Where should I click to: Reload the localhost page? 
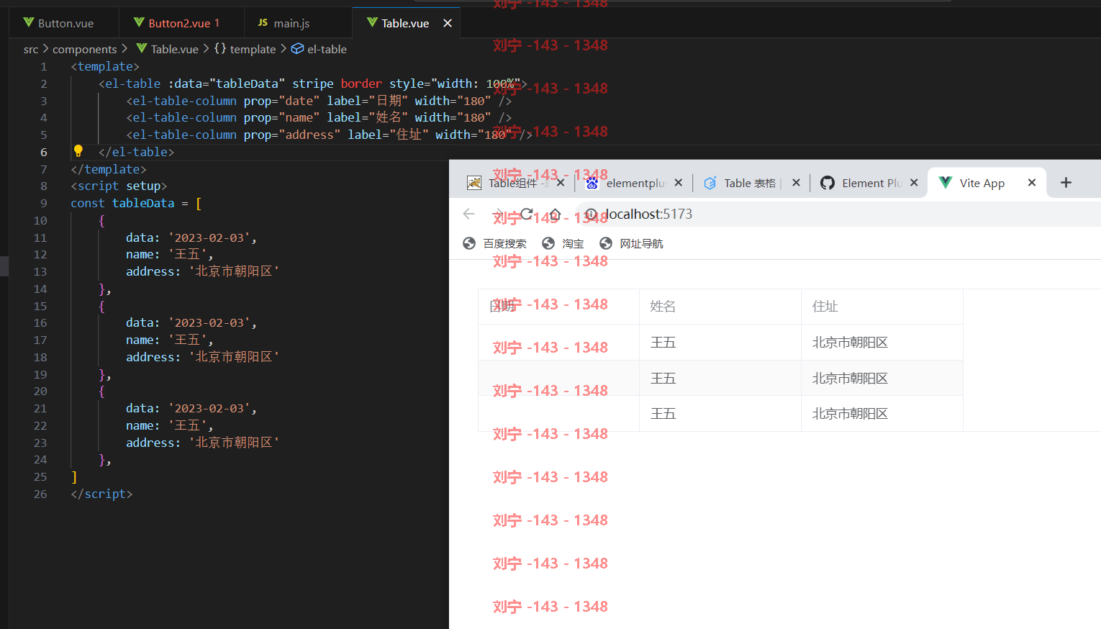coord(527,214)
